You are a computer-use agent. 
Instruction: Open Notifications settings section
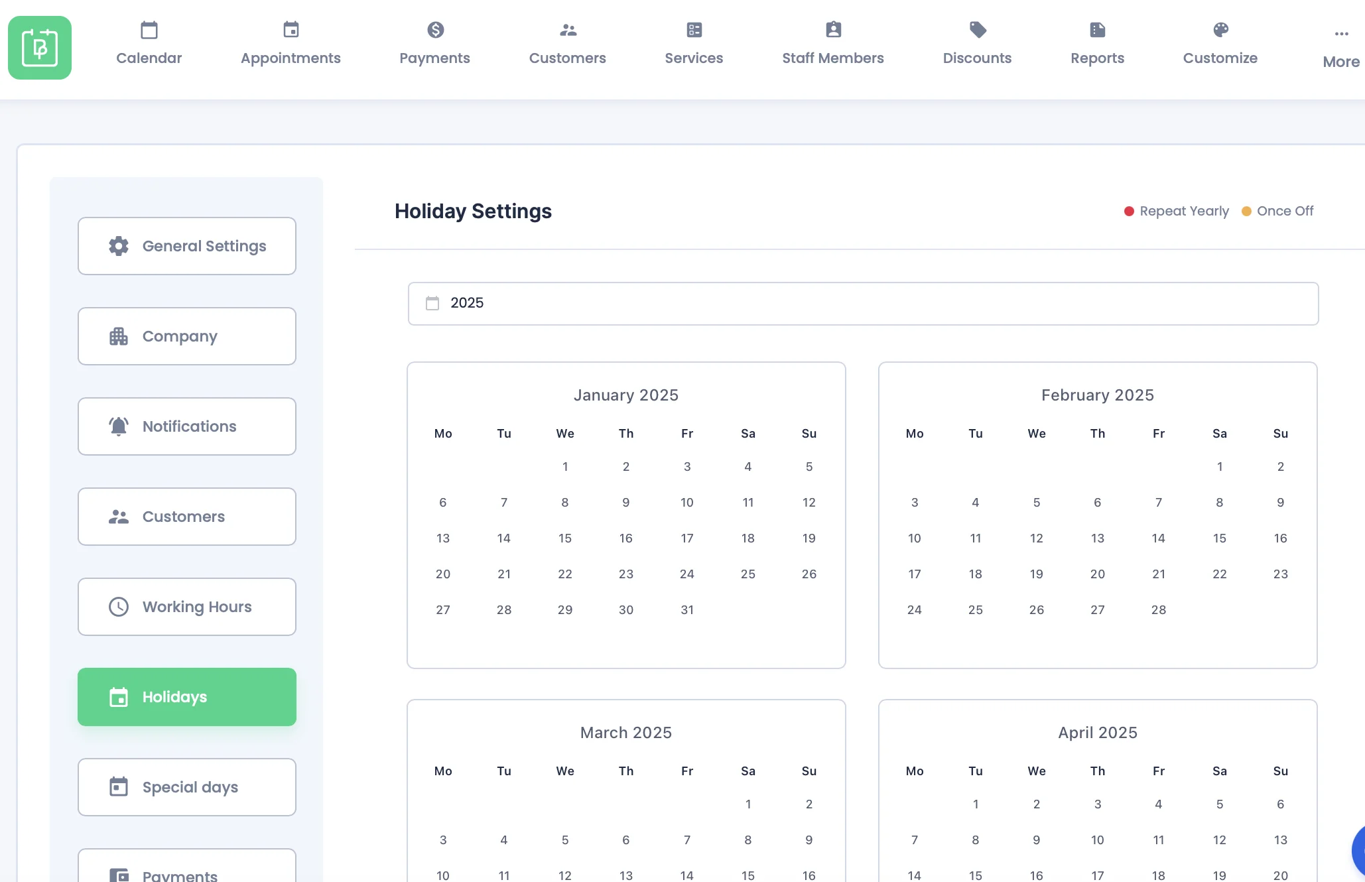tap(187, 426)
